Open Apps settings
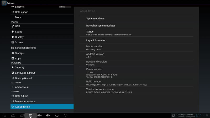The height and width of the screenshot is (118, 210). [x=42, y=58]
